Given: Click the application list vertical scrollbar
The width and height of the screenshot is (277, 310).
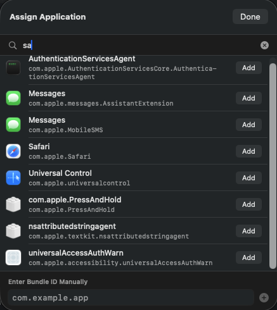Looking at the screenshot, I should coord(273,166).
